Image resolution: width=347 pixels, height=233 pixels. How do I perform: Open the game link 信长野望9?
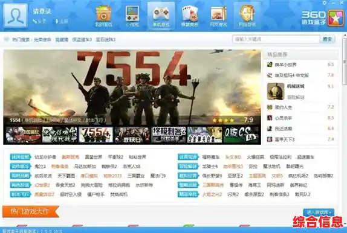[212, 176]
